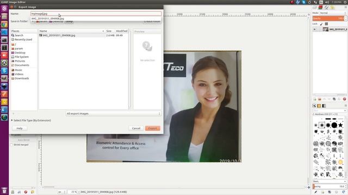Switch to the Channels tab in dock
Viewport: 348px width, 195px height.
[x=320, y=8]
